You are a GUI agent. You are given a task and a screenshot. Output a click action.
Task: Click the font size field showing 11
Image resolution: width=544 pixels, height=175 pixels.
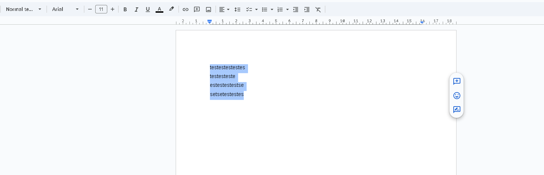pos(101,9)
